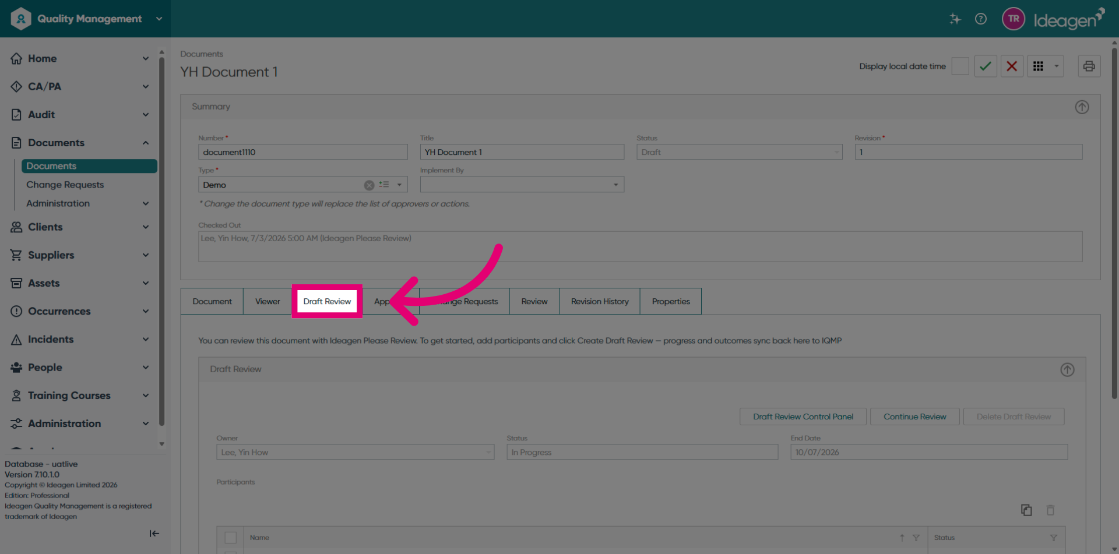Switch to the Document tab

212,301
